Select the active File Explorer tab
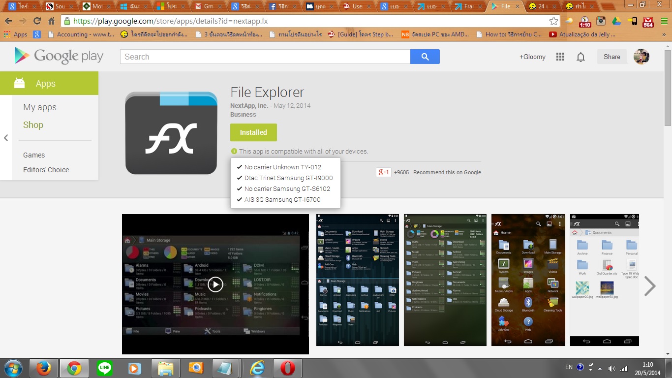 coord(505,6)
